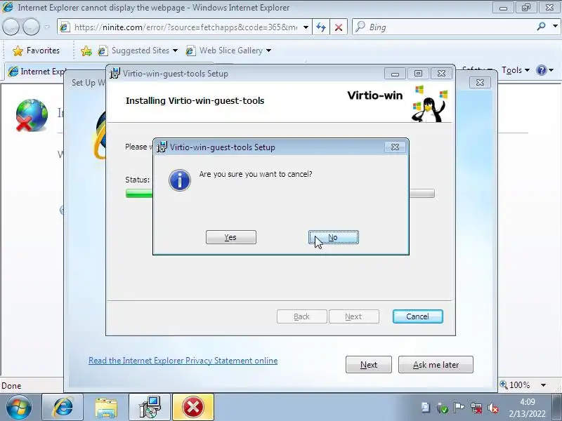Click the confirmation dialog title bar icon

click(162, 147)
